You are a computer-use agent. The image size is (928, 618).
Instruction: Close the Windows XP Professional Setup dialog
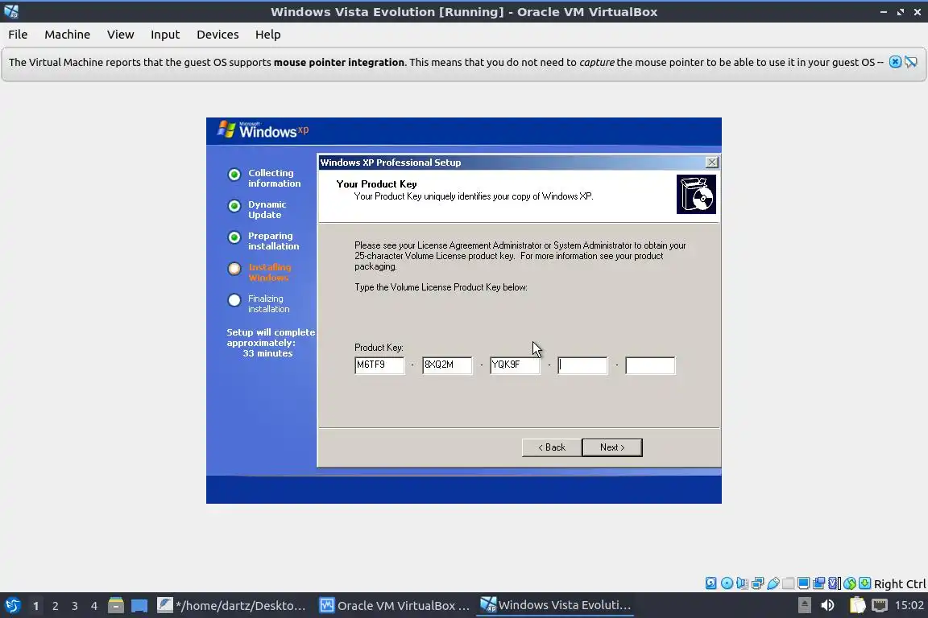point(712,162)
